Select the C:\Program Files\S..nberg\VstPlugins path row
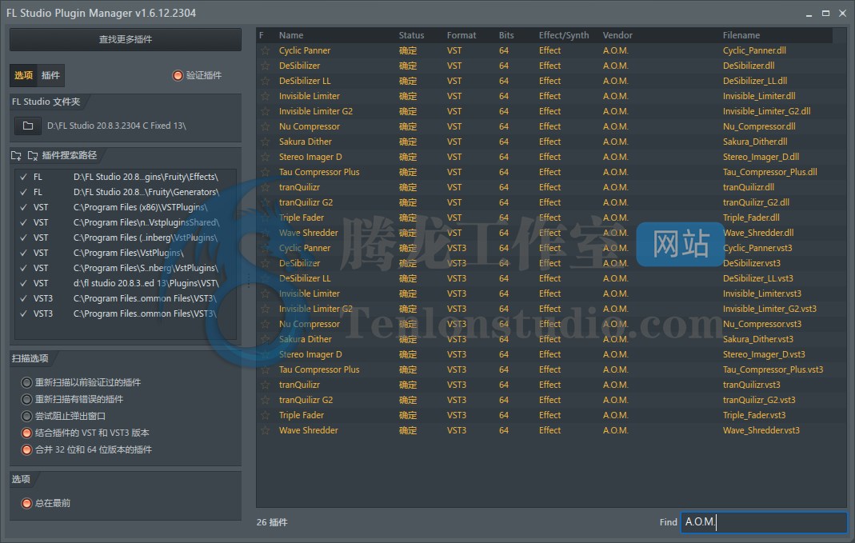The width and height of the screenshot is (855, 543). [126, 268]
